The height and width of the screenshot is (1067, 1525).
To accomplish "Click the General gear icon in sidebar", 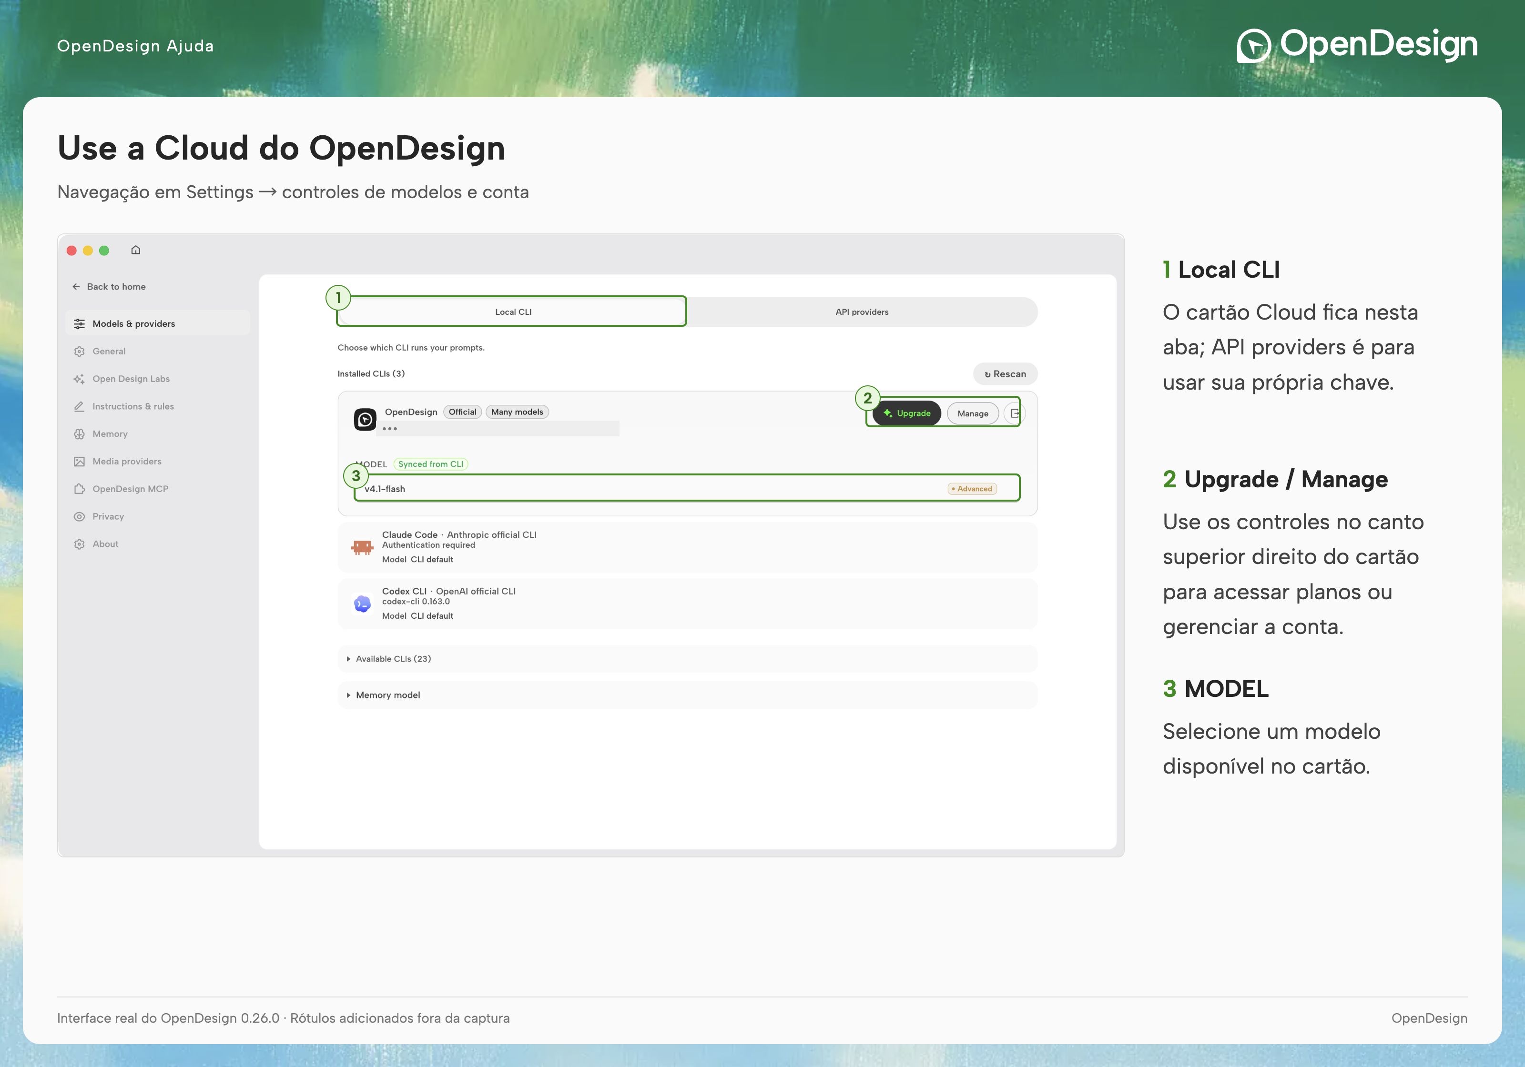I will click(x=79, y=351).
